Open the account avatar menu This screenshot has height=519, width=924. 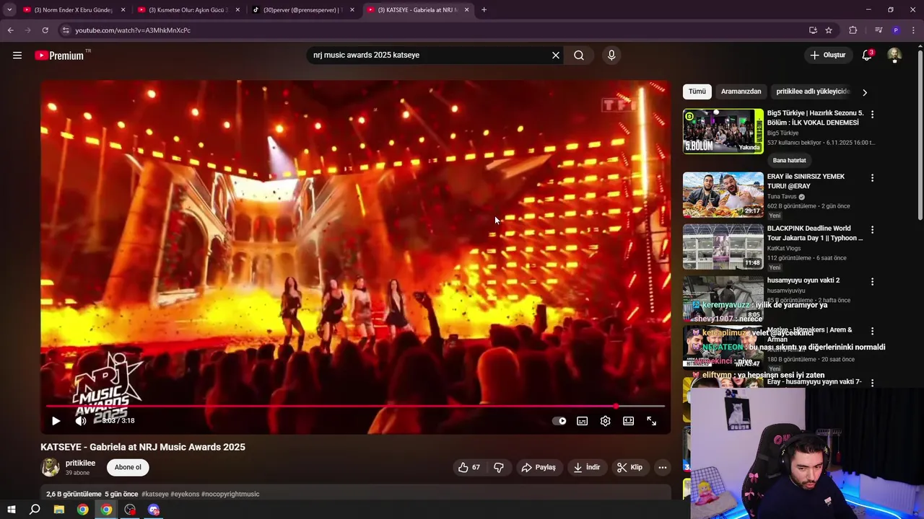[x=894, y=56]
